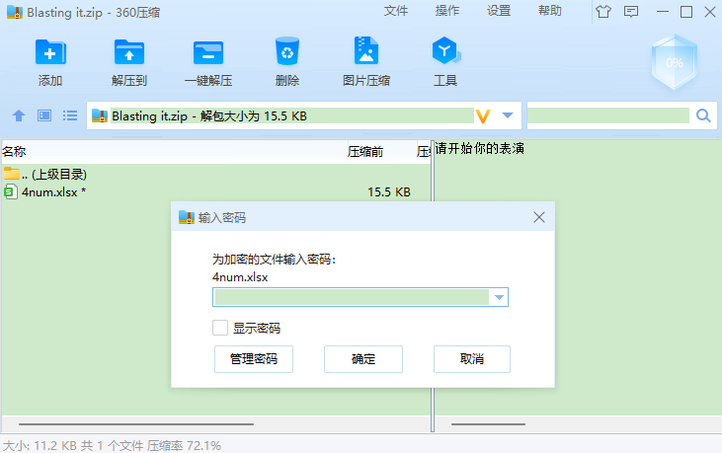Minimize the 360压缩 window
The height and width of the screenshot is (453, 722).
[x=663, y=12]
